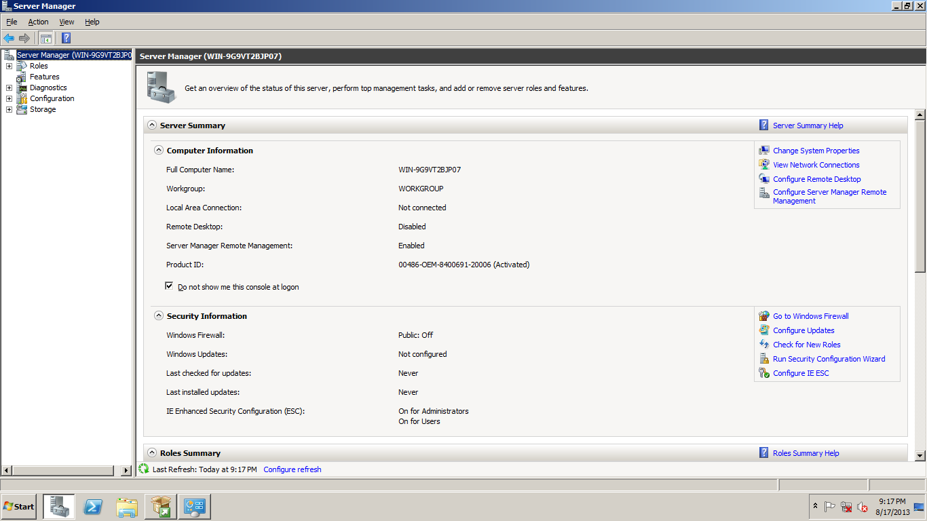Click the Back arrow toolbar icon
Viewport: 927px width, 521px height.
pos(9,38)
